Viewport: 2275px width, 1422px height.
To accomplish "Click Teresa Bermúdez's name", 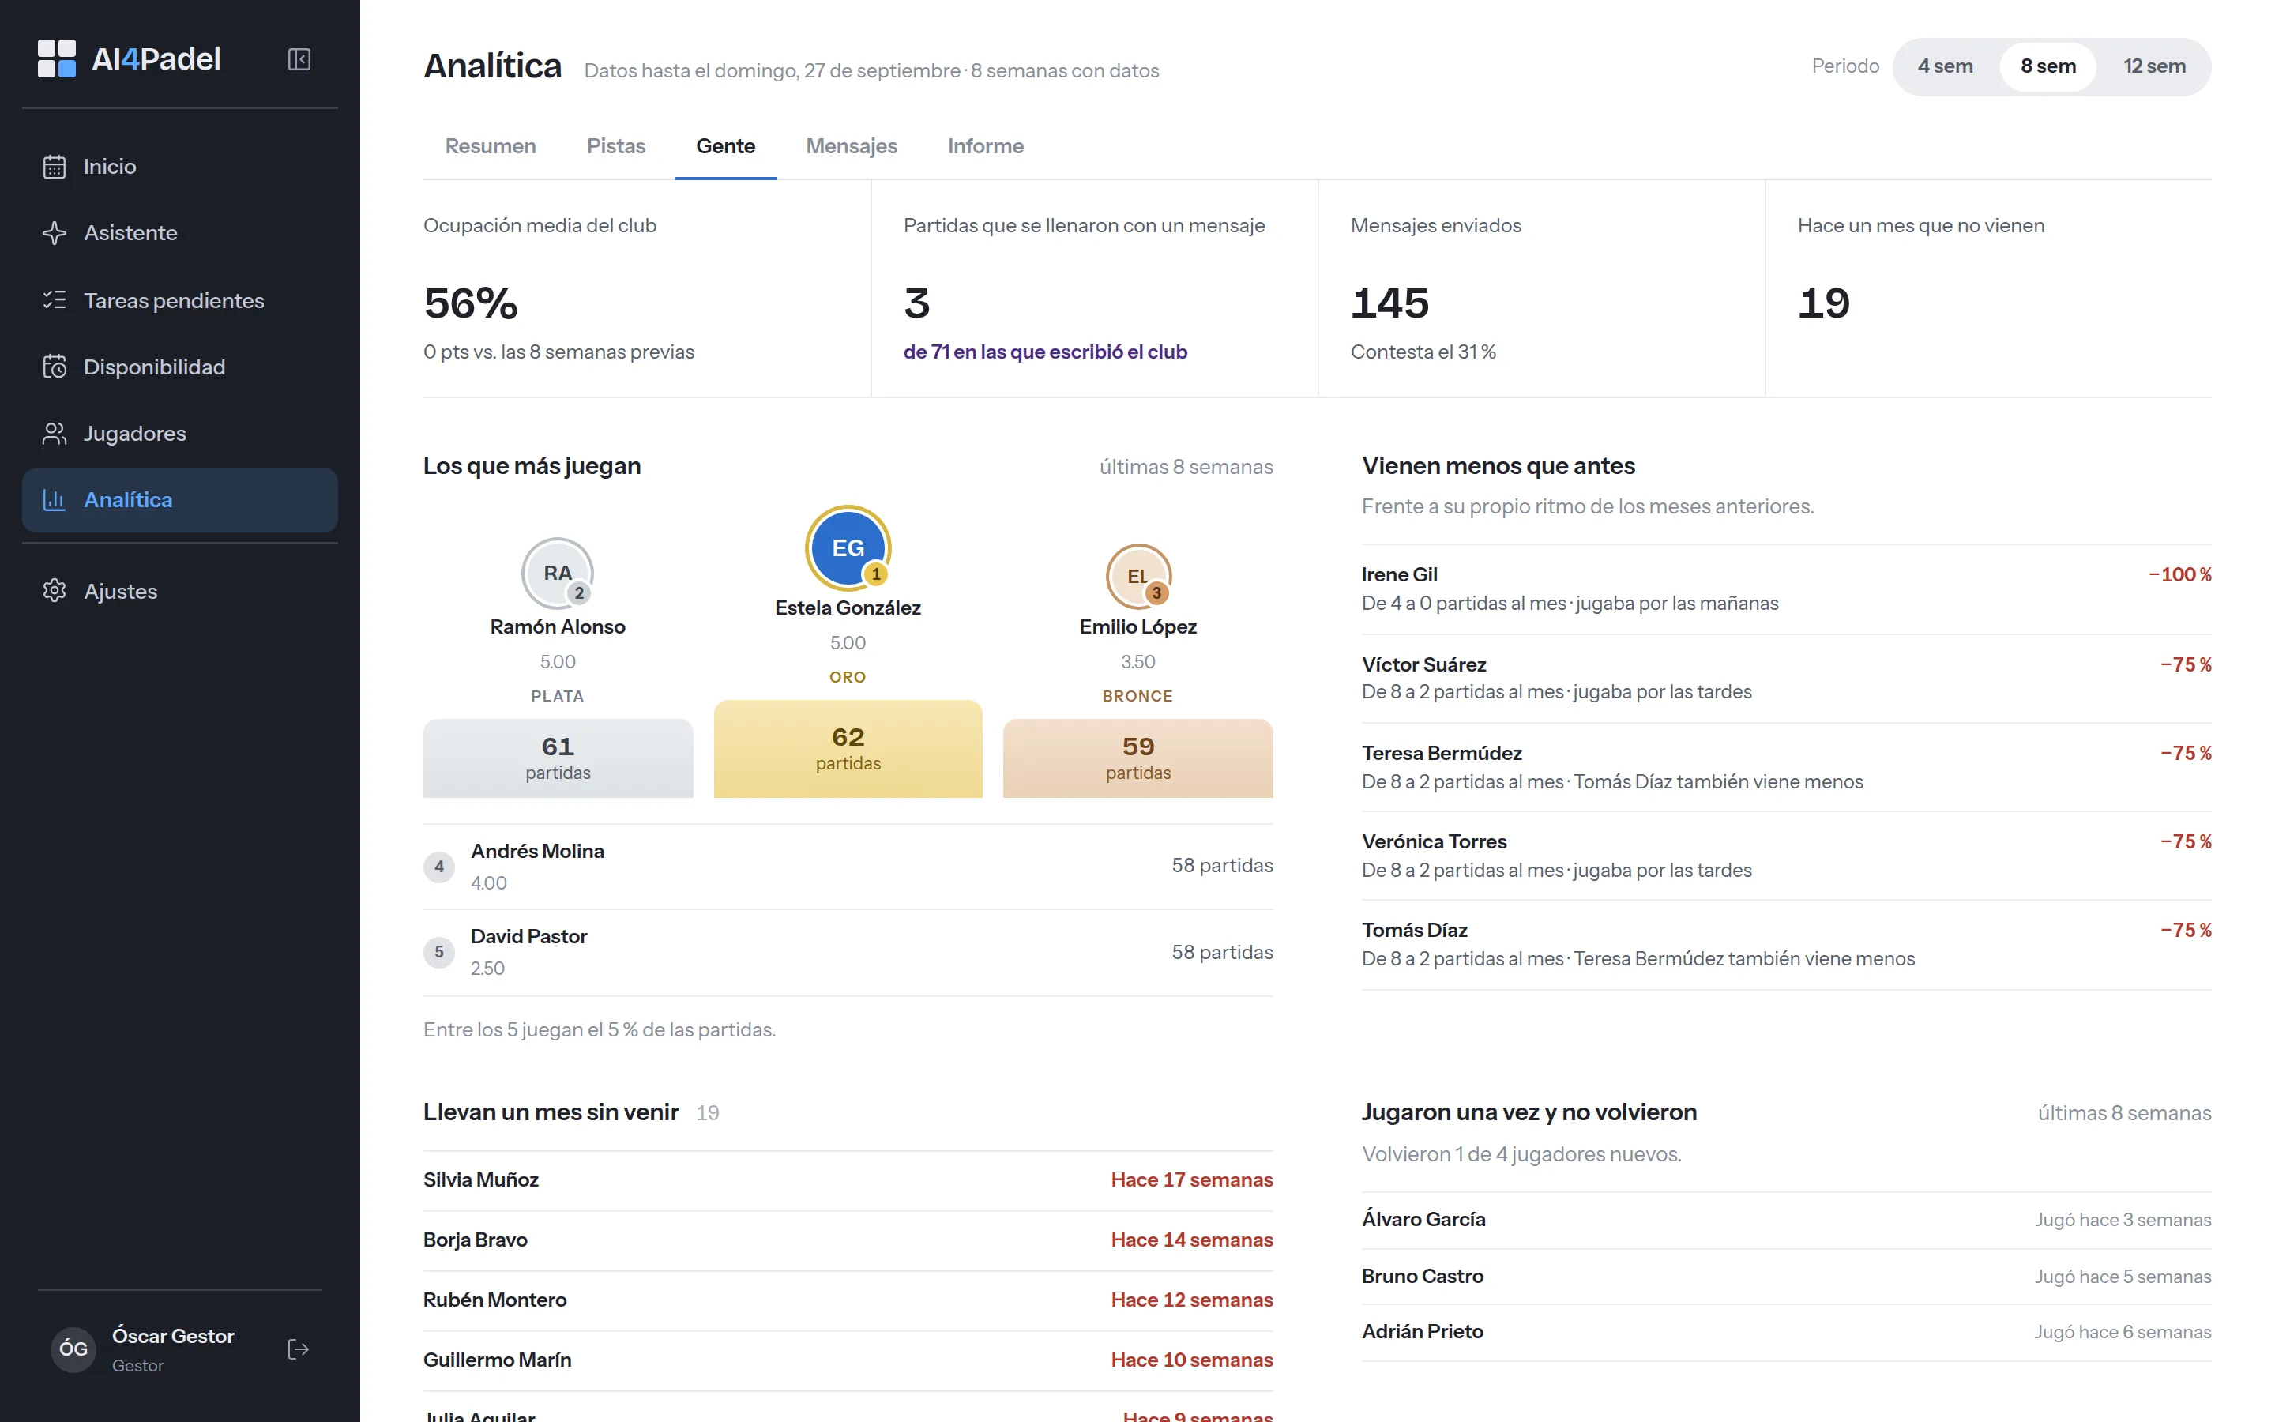I will 1441,754.
